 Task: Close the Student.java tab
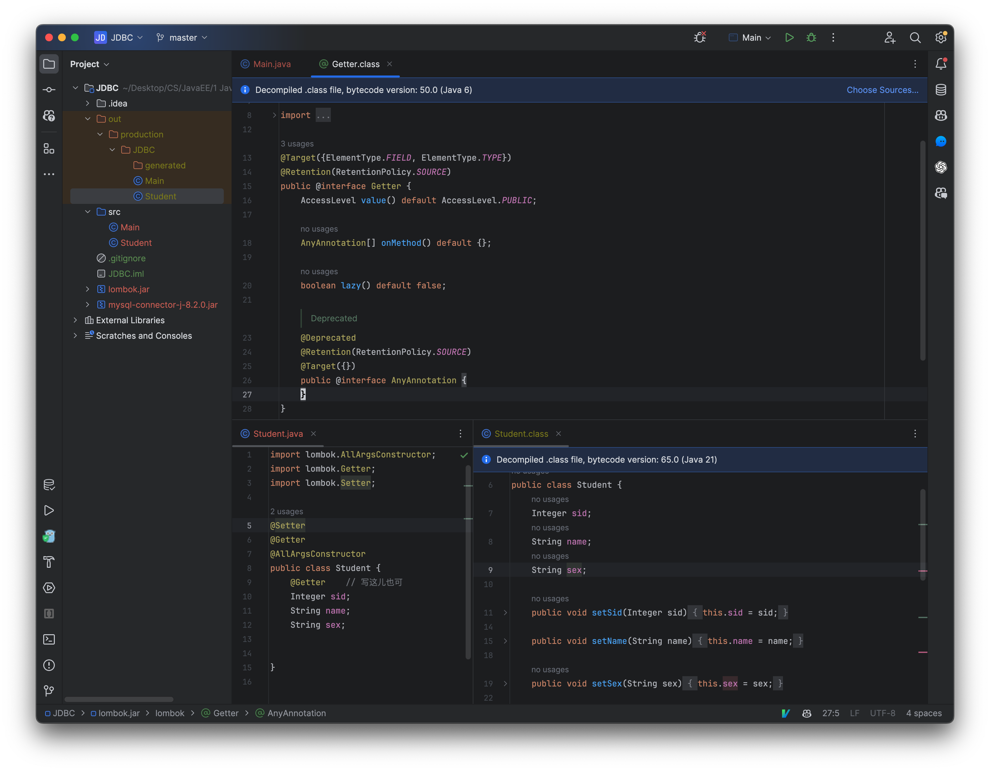313,434
